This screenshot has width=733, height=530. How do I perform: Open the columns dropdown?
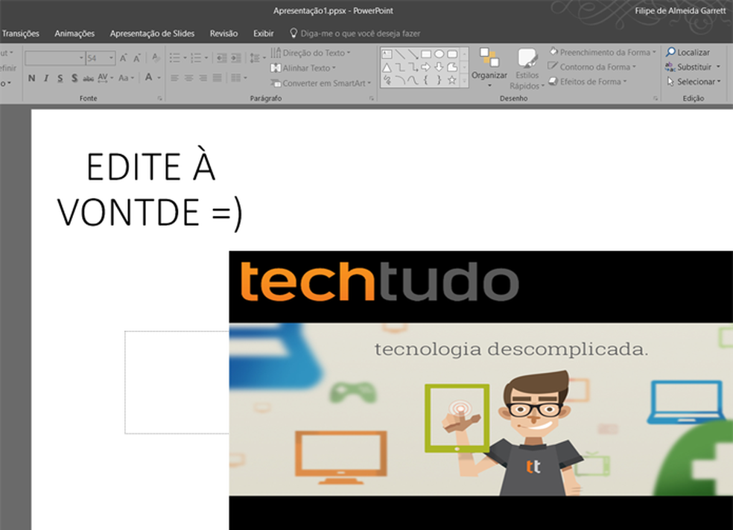coord(238,78)
